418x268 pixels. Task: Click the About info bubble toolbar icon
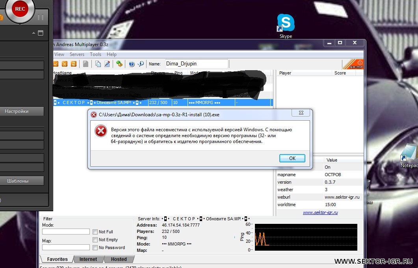141,64
